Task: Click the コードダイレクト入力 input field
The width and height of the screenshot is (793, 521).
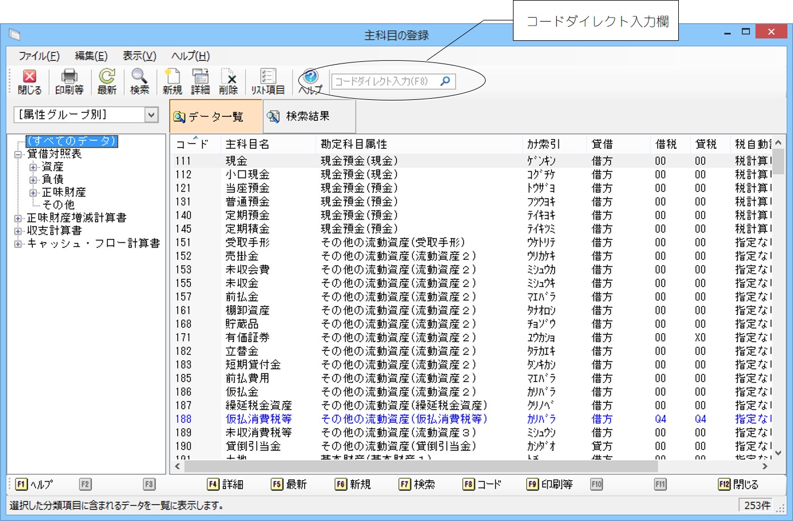Action: click(x=386, y=81)
